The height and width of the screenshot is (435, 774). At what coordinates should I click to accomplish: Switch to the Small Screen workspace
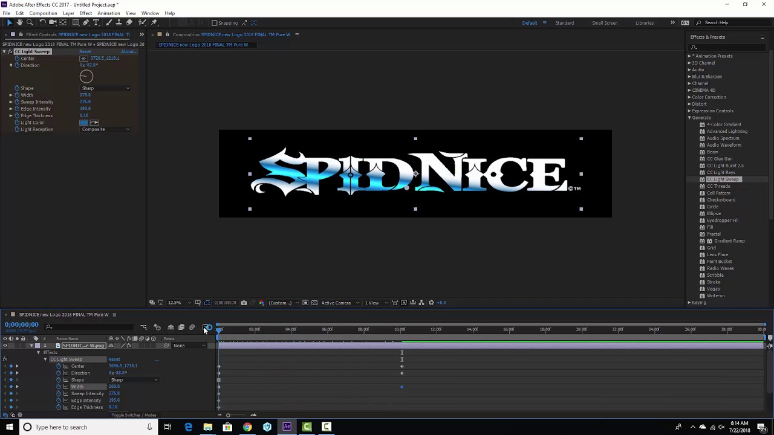pos(605,23)
